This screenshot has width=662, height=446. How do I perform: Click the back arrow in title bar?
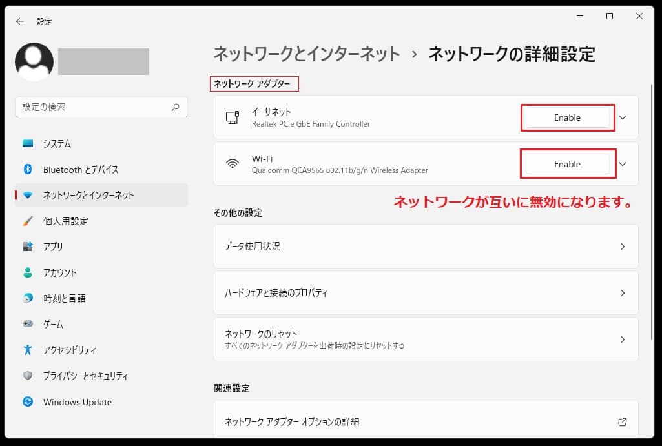click(20, 21)
